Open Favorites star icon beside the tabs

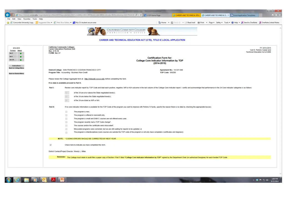pos(276,15)
